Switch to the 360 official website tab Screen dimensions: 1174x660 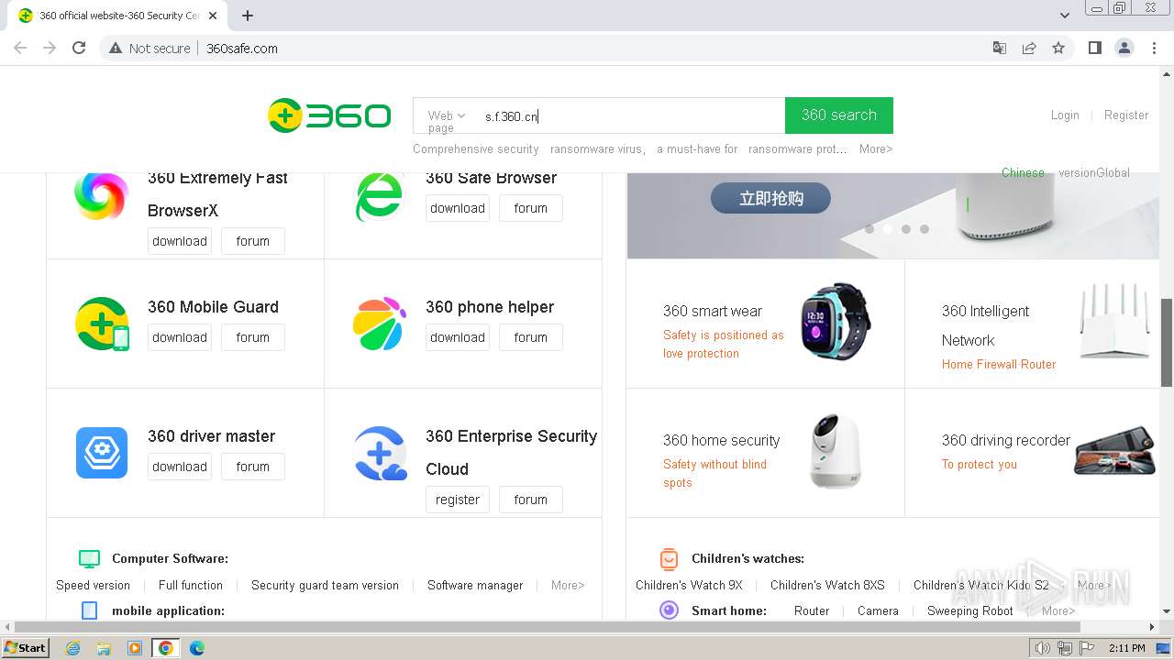click(x=117, y=16)
